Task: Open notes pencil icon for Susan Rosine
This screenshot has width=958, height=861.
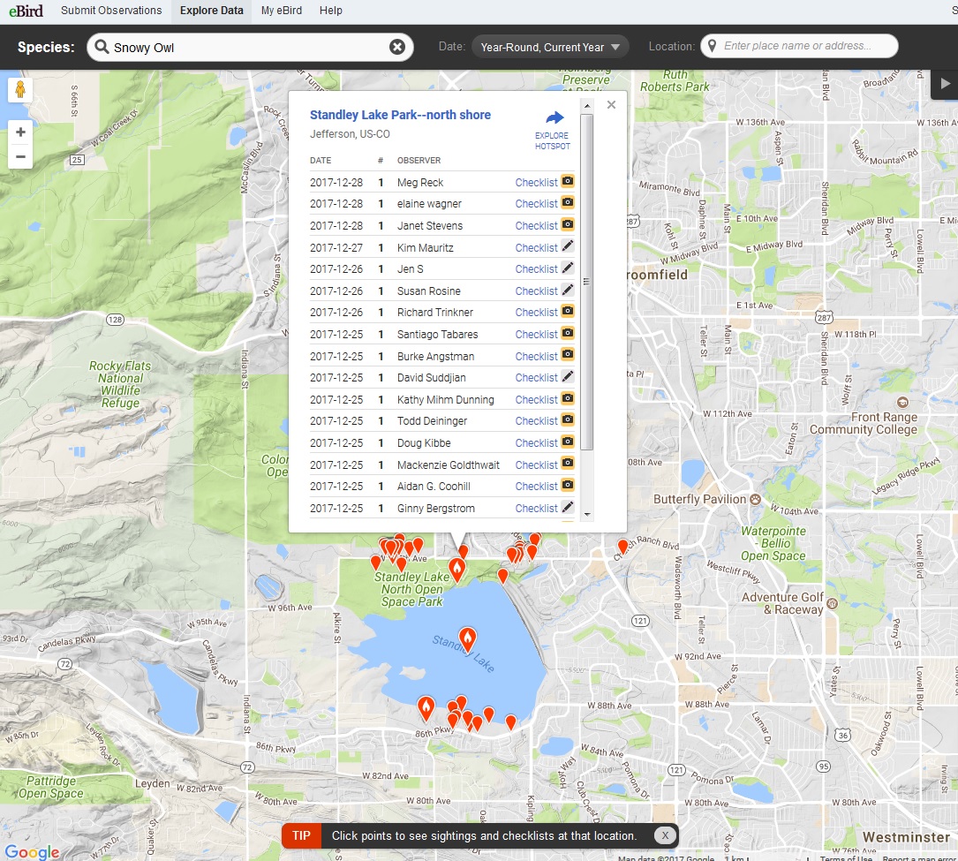Action: [568, 290]
